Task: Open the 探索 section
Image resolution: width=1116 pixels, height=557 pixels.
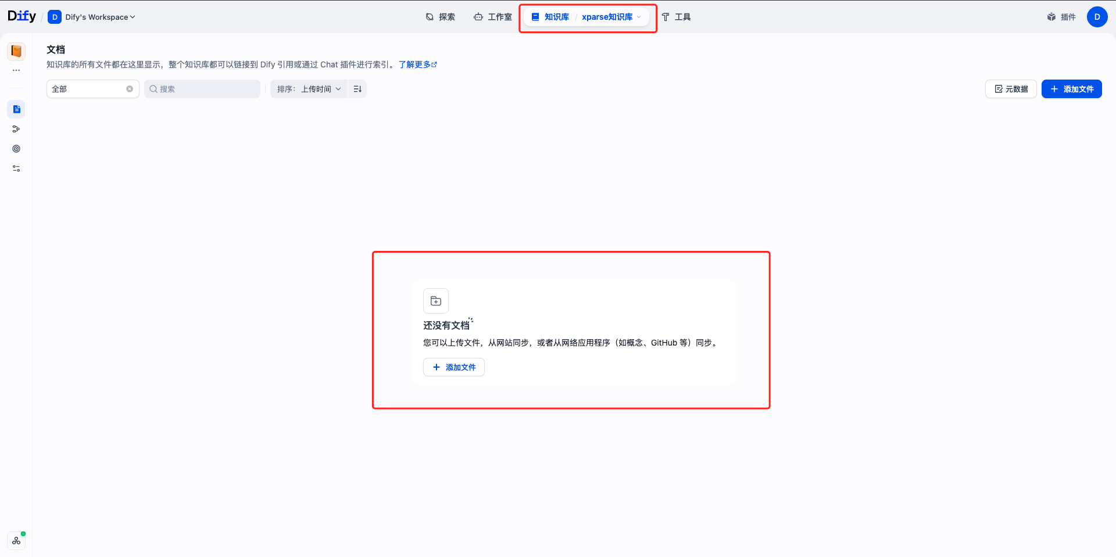Action: pyautogui.click(x=441, y=17)
